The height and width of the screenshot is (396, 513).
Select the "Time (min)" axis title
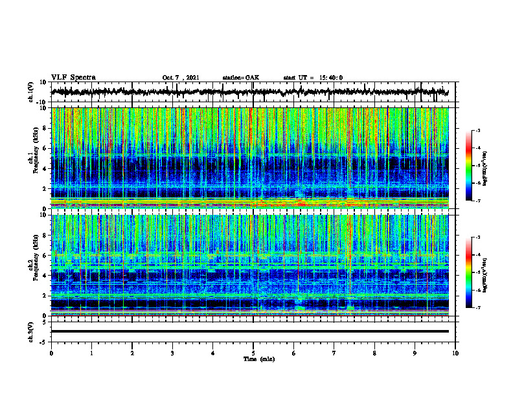pyautogui.click(x=259, y=359)
